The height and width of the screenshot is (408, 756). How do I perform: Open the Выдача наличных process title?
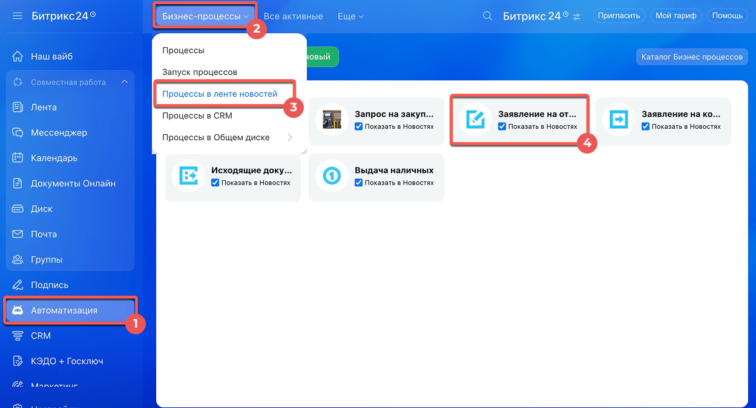point(394,170)
